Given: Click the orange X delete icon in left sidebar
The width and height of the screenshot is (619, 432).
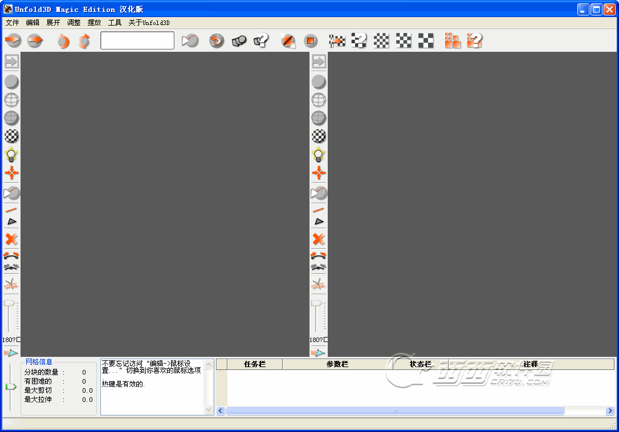Looking at the screenshot, I should point(11,239).
